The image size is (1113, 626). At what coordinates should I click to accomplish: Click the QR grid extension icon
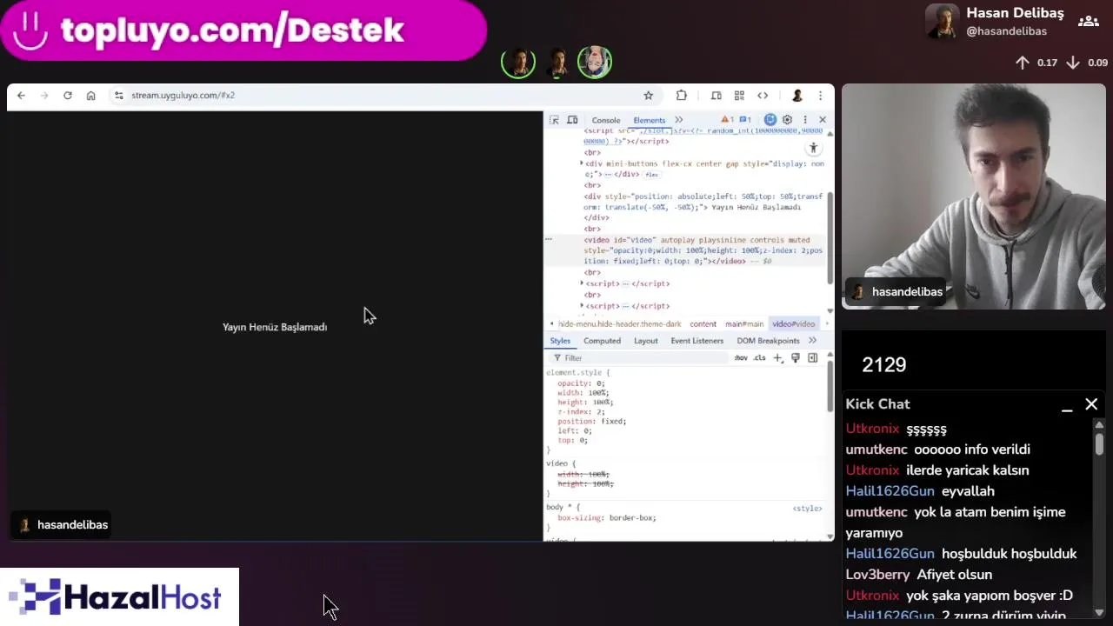point(739,96)
